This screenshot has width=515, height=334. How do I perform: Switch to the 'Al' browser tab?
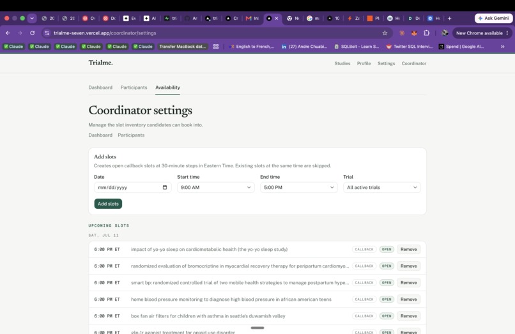click(x=150, y=19)
